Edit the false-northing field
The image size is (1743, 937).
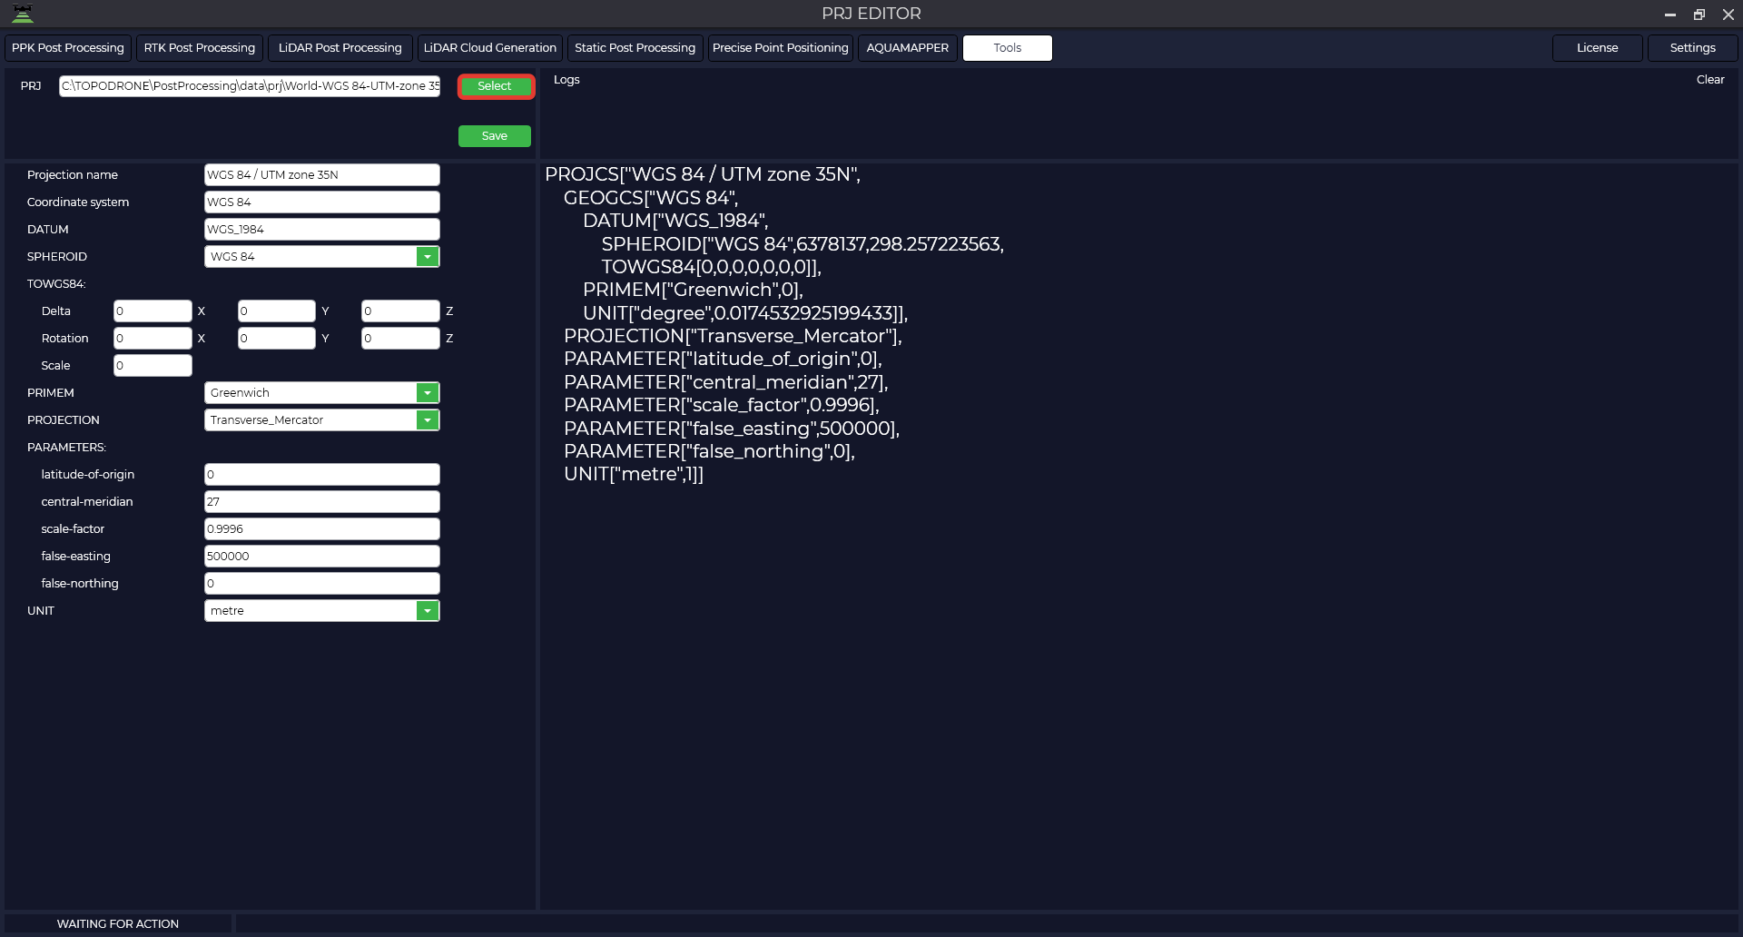(x=322, y=584)
